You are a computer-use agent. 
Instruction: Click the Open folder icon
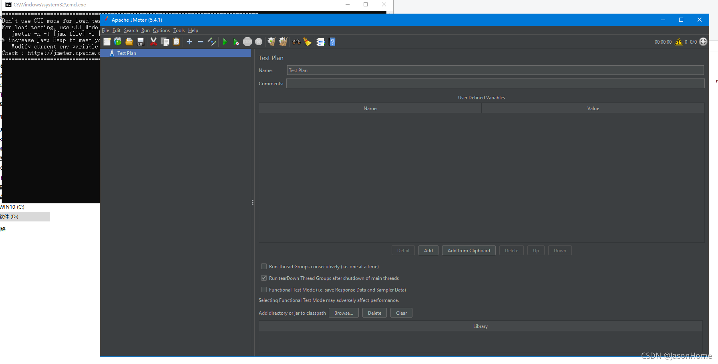tap(129, 42)
